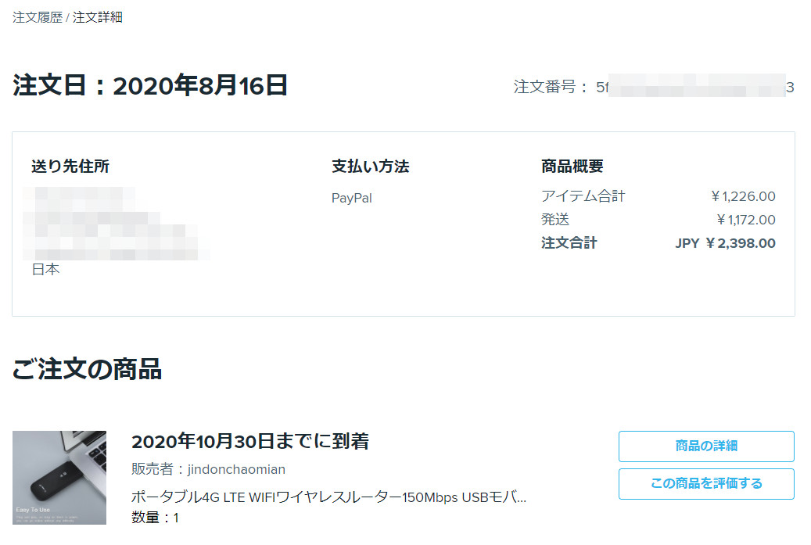Select the 注文合計 total JPY ¥2,398.00

(725, 243)
